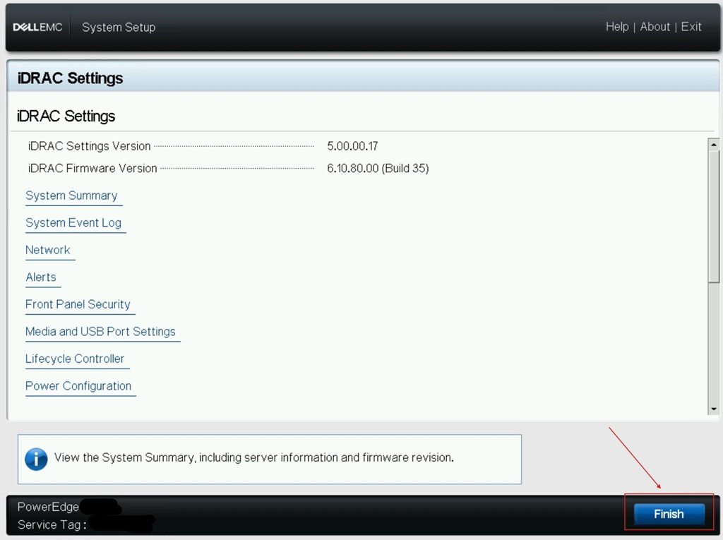Open the Help link in header

(617, 27)
